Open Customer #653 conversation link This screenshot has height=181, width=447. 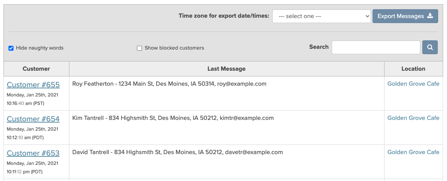tap(33, 153)
